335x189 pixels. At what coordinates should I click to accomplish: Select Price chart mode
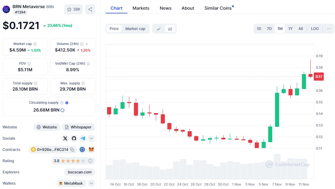coord(114,29)
